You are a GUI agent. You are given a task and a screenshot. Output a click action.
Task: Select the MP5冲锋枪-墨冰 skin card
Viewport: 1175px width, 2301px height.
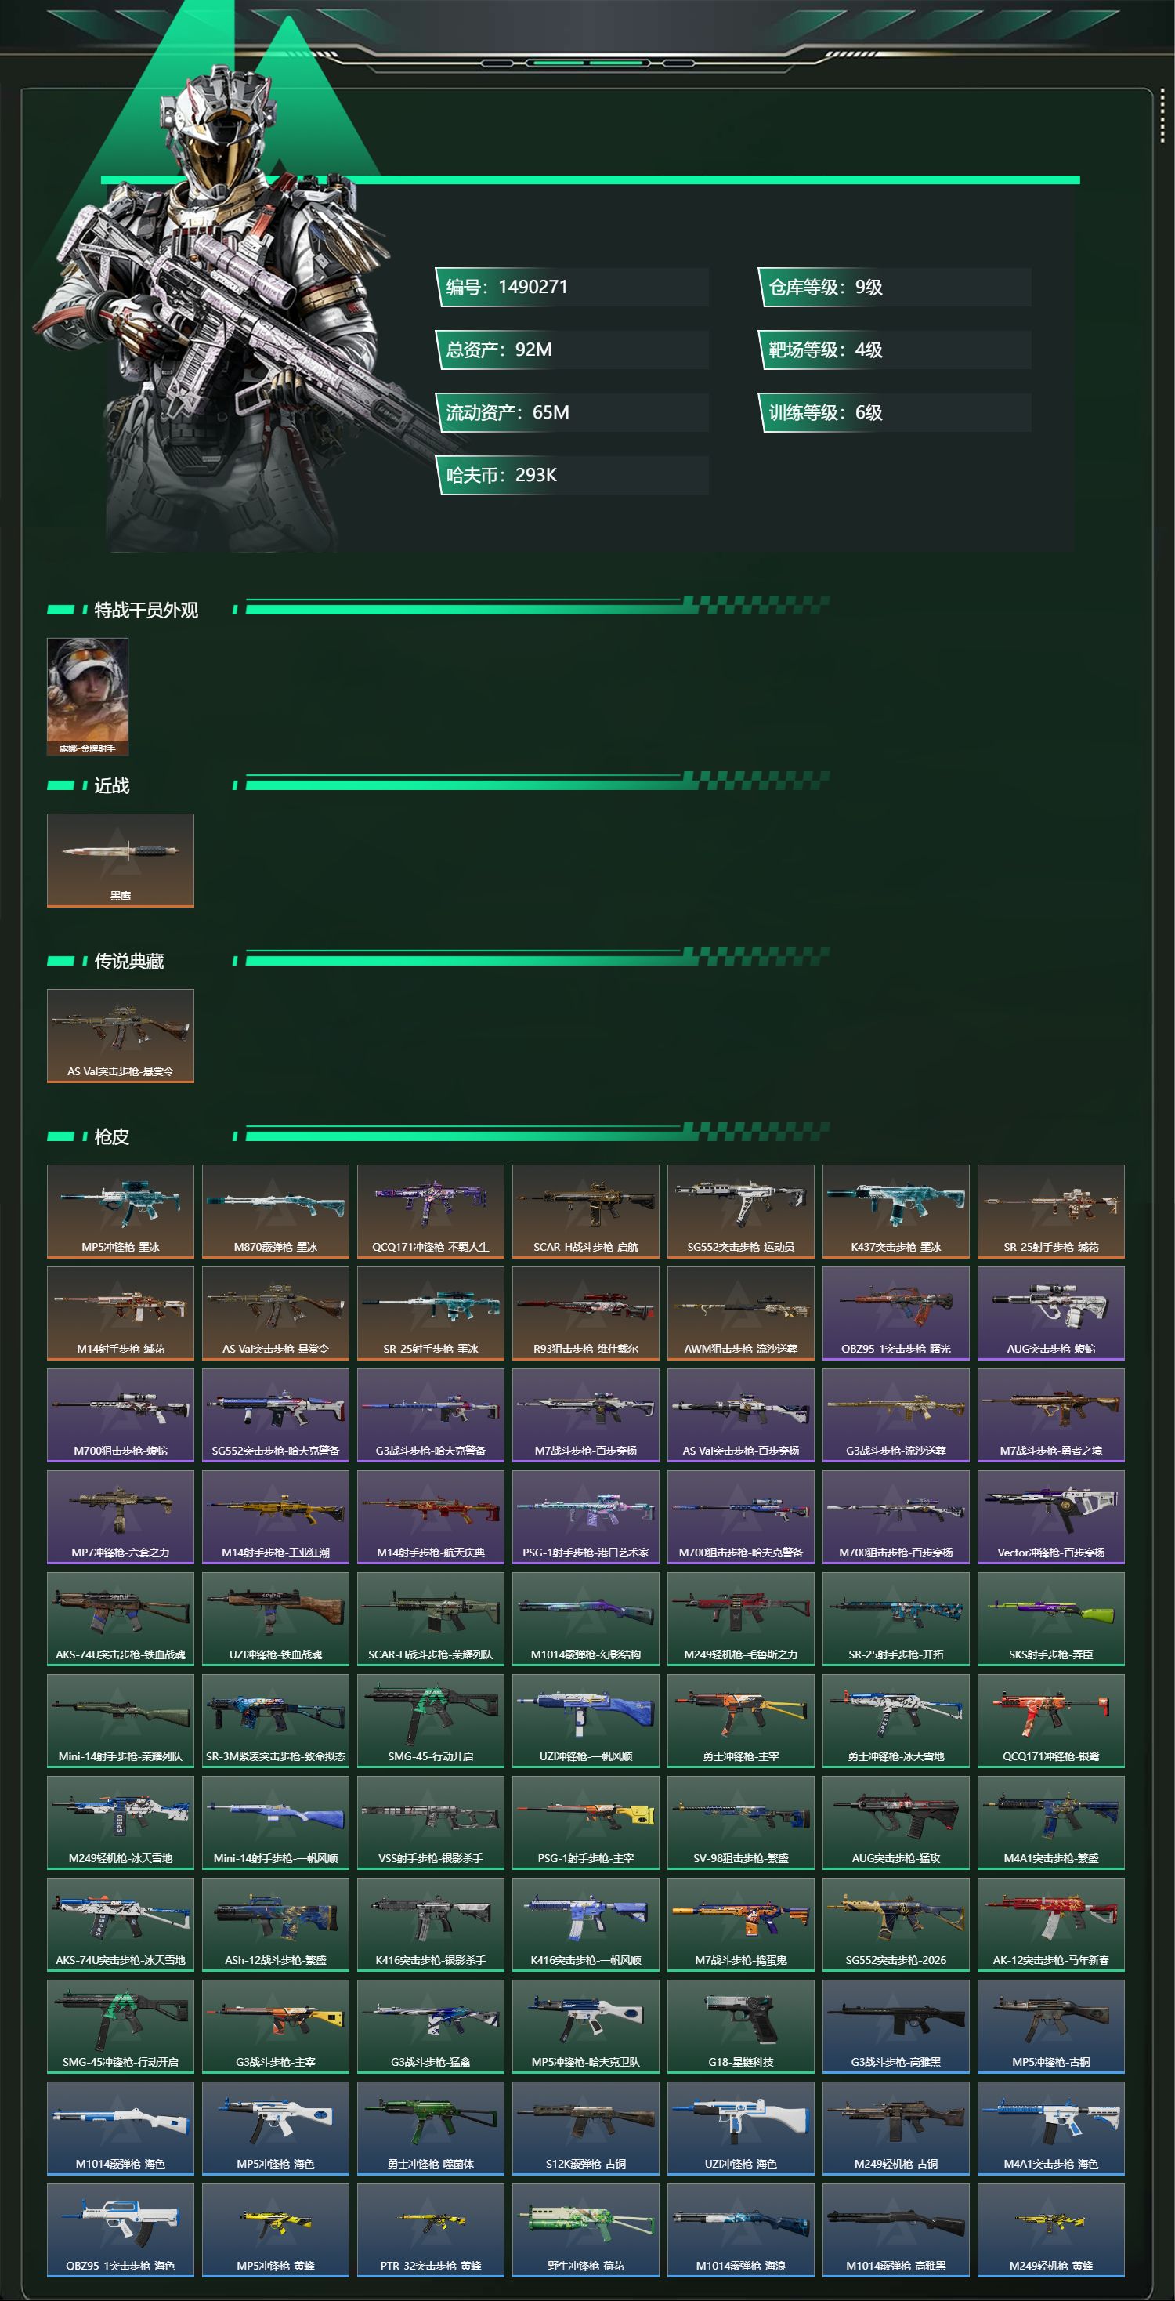(121, 1212)
